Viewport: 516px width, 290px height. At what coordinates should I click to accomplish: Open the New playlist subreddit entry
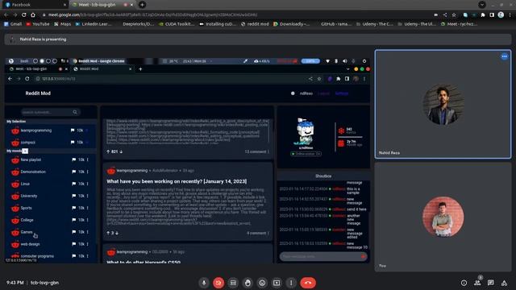[31, 159]
